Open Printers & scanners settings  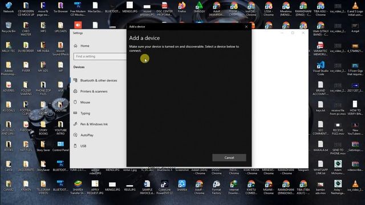pos(94,91)
